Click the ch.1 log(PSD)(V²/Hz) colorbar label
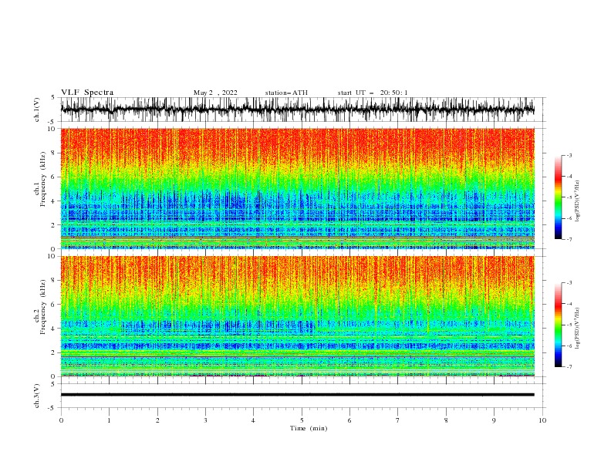 [577, 201]
